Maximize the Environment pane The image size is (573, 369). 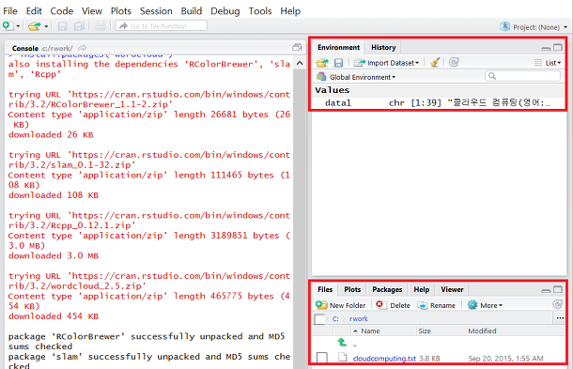[x=558, y=48]
